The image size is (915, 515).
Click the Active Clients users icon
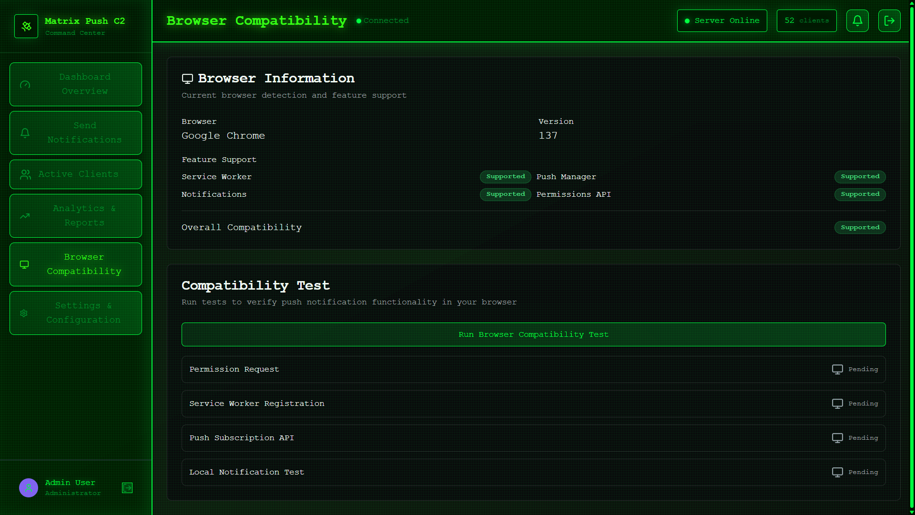coord(25,174)
